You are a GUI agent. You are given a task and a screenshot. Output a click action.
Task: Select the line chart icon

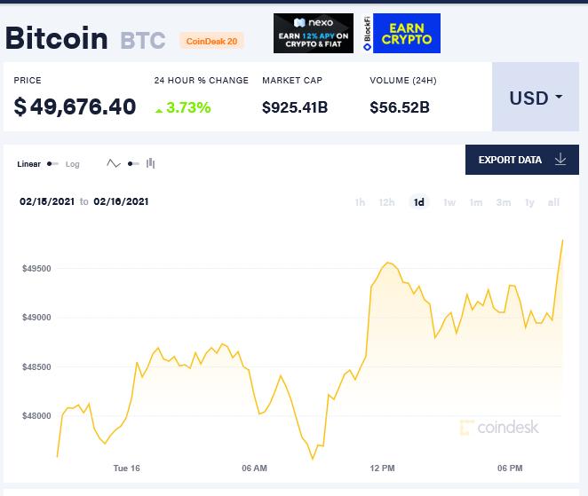[x=114, y=163]
